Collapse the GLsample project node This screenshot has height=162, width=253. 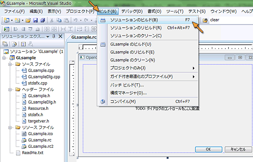[4, 58]
